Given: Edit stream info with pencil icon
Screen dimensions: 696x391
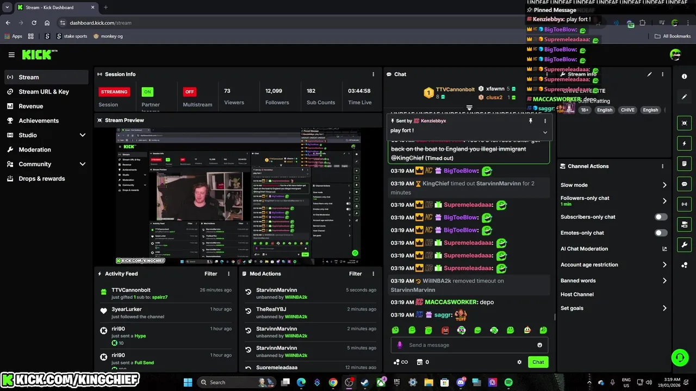Looking at the screenshot, I should [649, 74].
